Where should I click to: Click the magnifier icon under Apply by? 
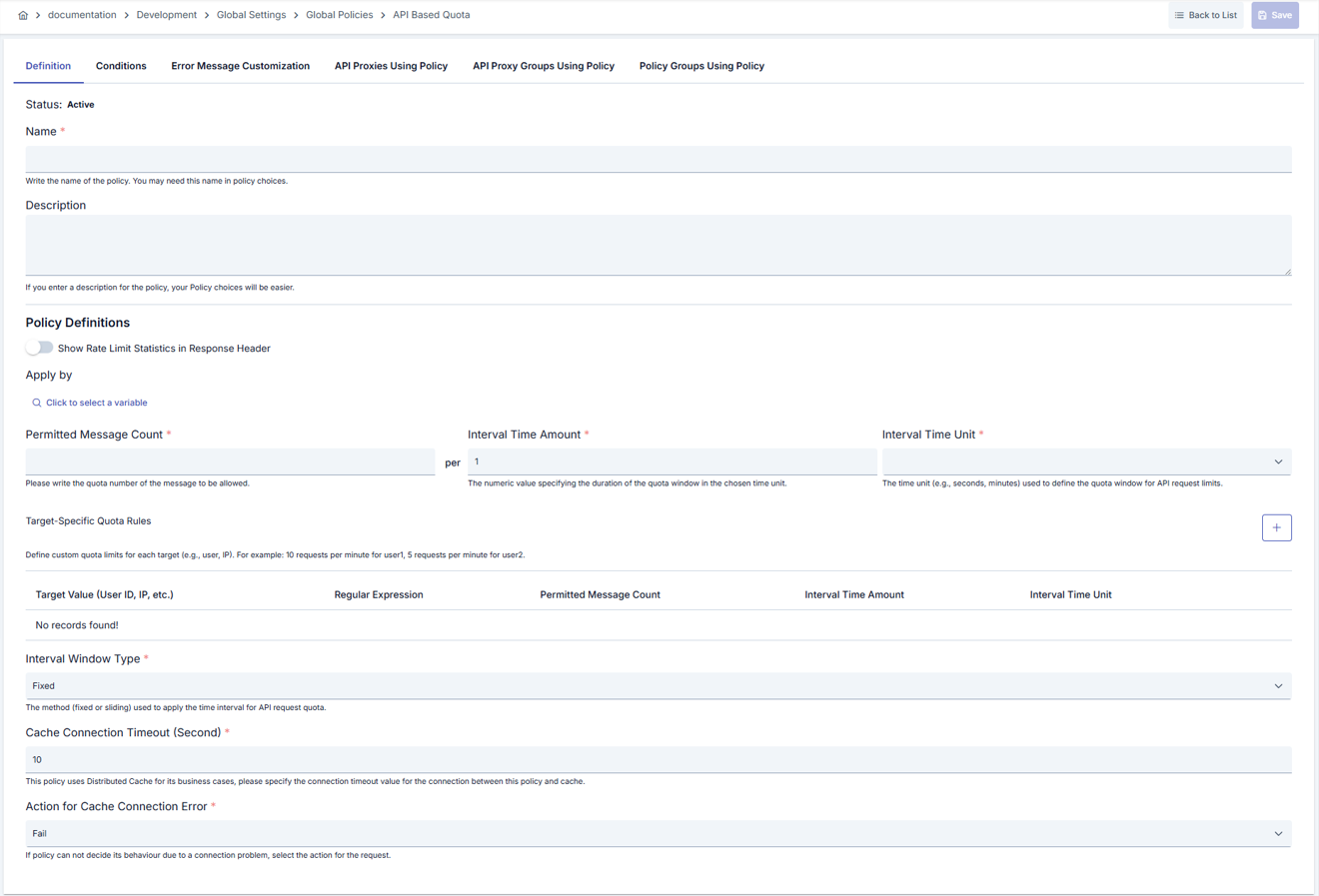tap(37, 403)
